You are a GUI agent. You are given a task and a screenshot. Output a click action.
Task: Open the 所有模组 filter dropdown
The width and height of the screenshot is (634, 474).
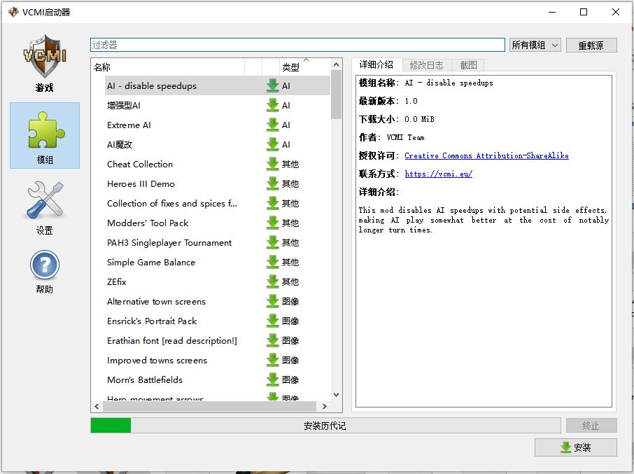(x=535, y=45)
